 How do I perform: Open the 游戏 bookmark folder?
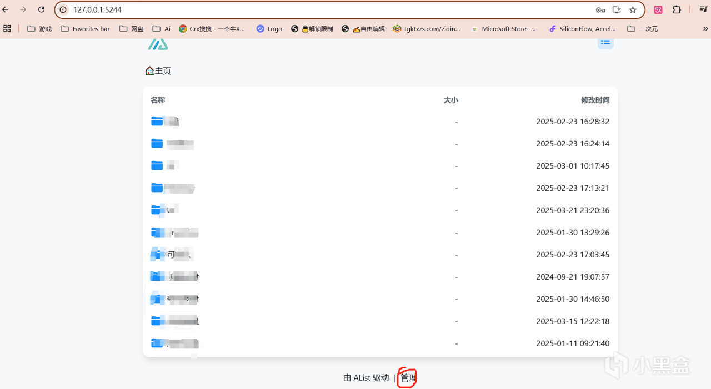coord(39,28)
